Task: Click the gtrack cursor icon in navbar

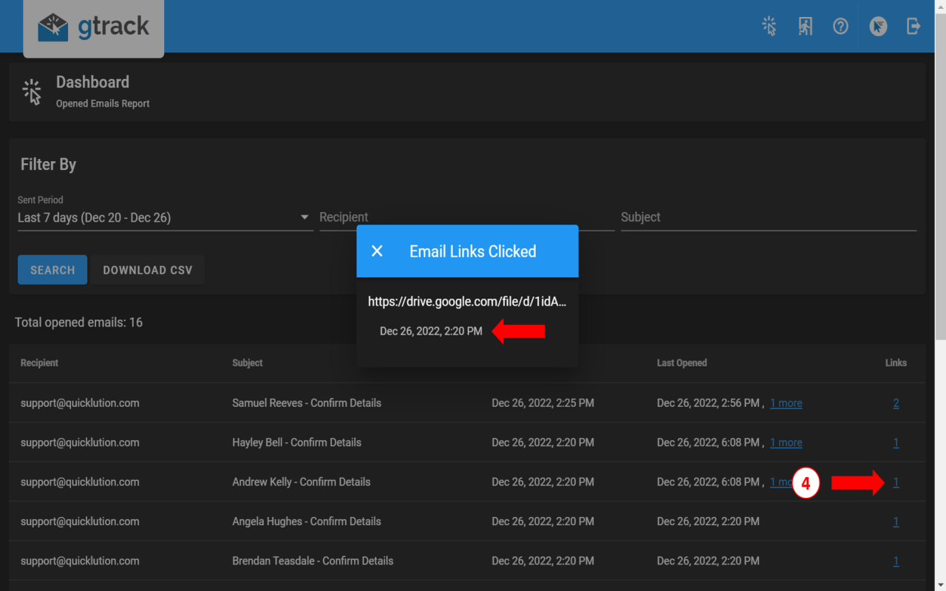Action: (x=877, y=26)
